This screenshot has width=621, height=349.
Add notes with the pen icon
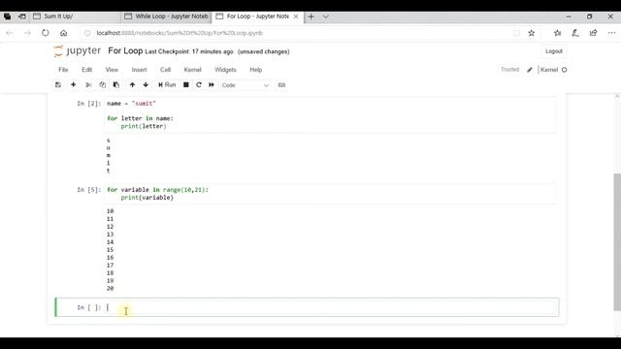point(575,33)
